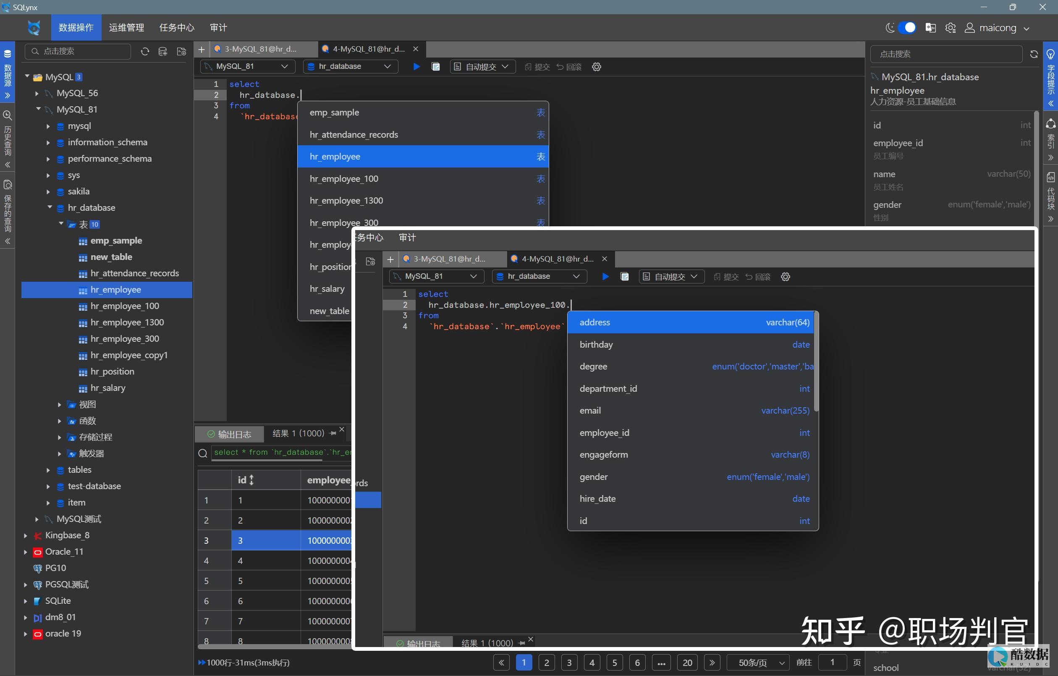Viewport: 1058px width, 676px height.
Task: Click the previous pages double-arrow button
Action: pyautogui.click(x=501, y=663)
